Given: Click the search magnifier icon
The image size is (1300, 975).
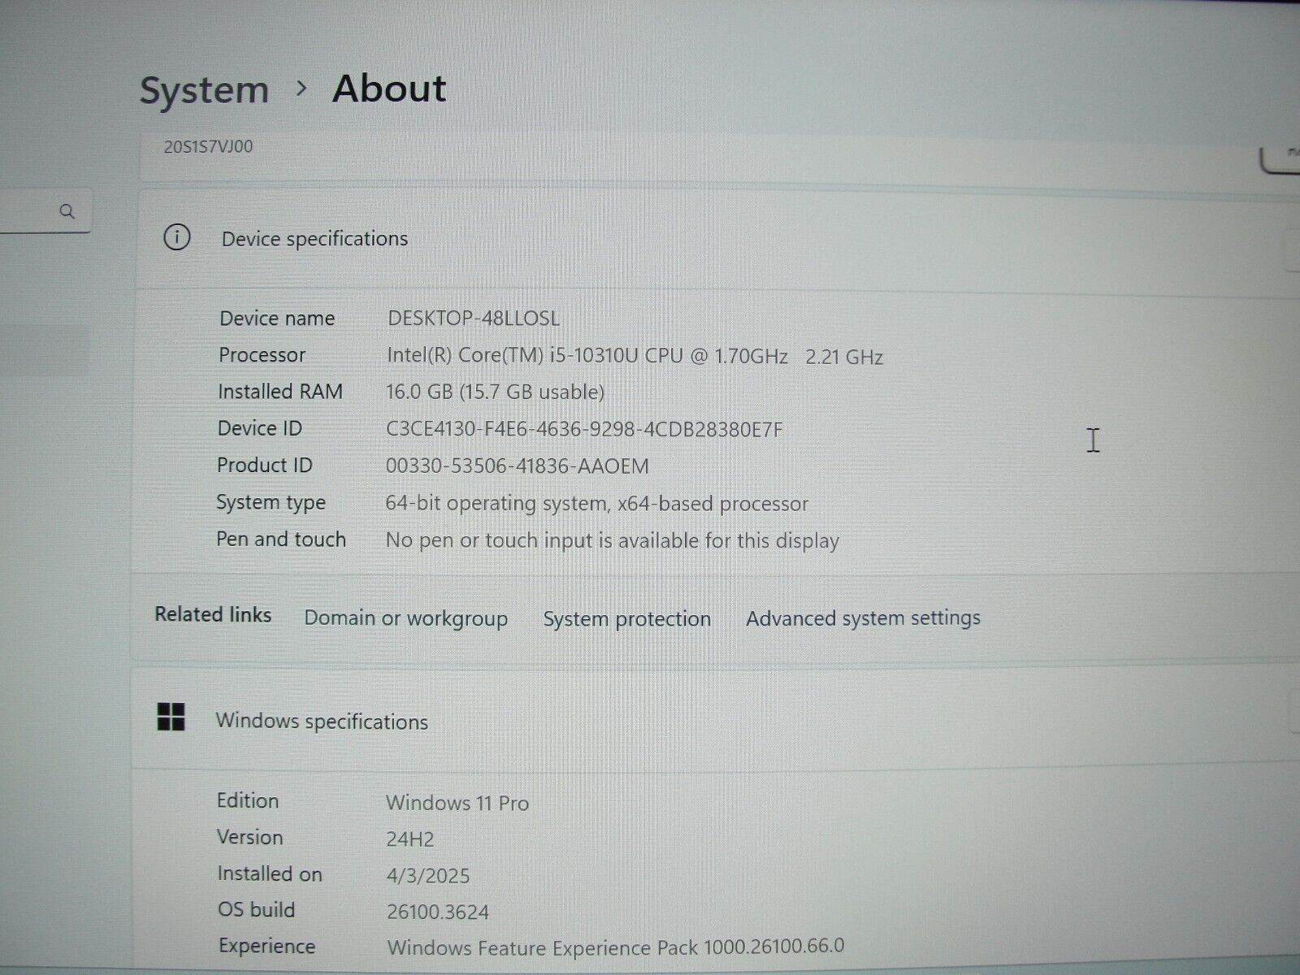Looking at the screenshot, I should point(67,212).
